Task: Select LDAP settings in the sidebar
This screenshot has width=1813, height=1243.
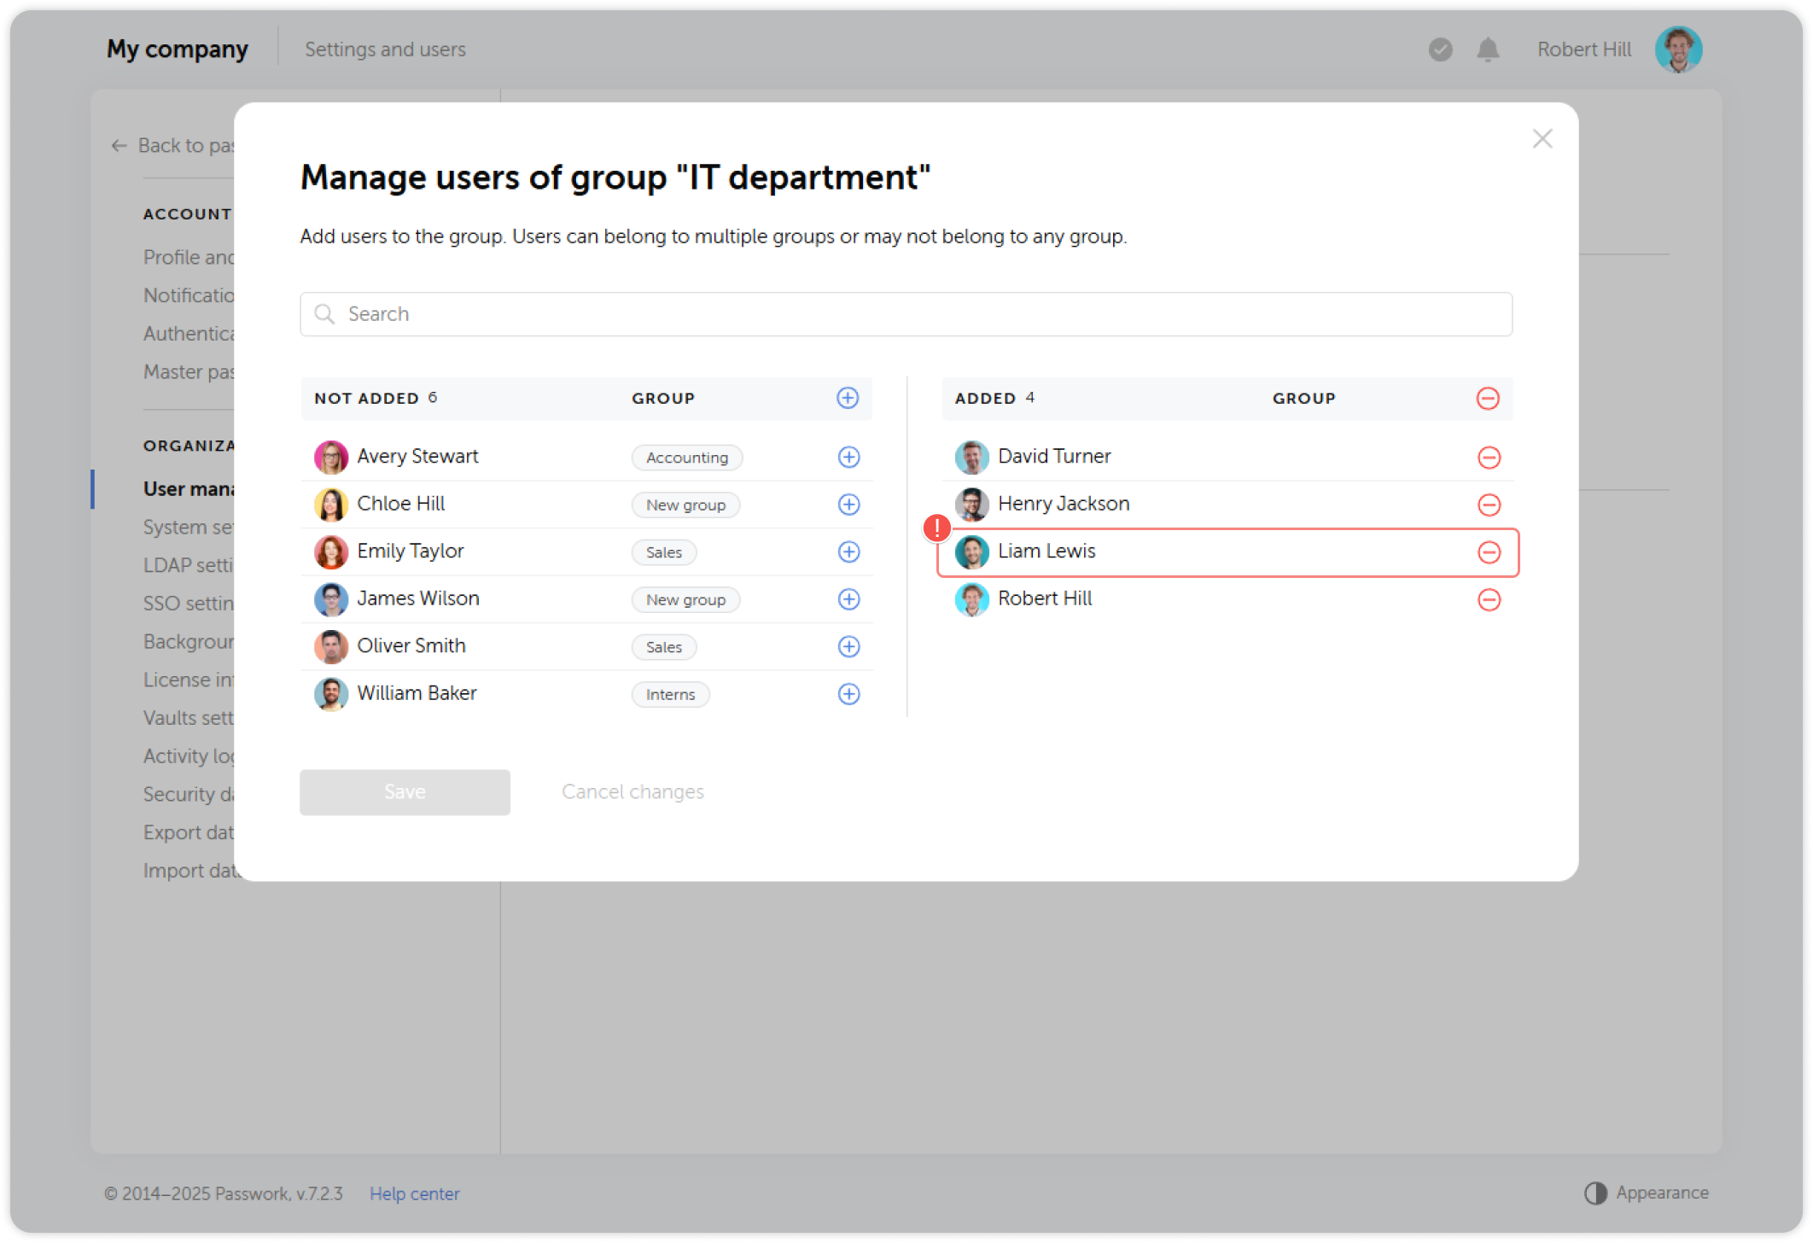Action: click(x=189, y=565)
